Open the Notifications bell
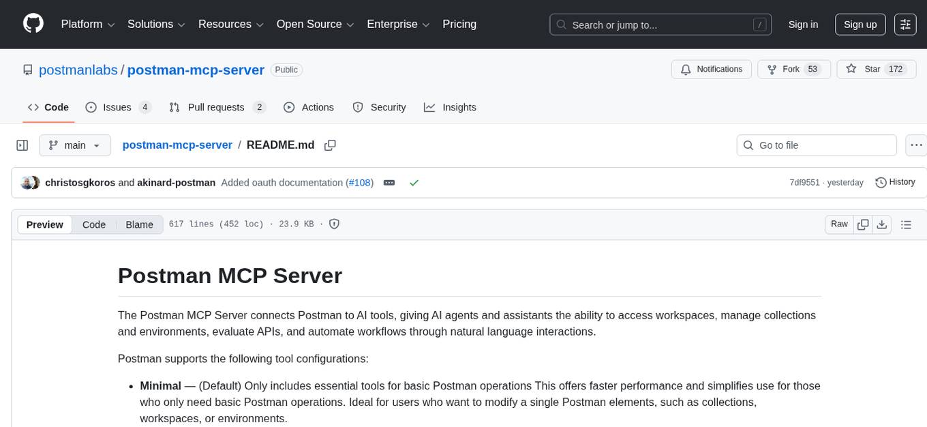 (x=712, y=69)
